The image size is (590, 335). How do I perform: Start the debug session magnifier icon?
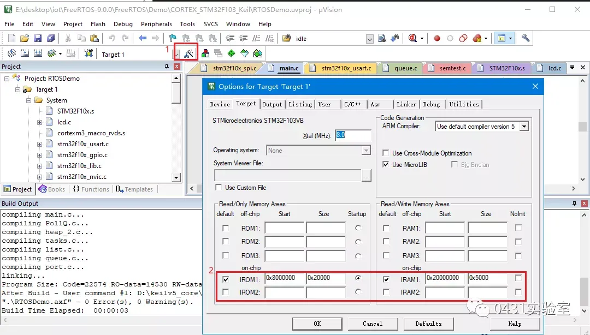pos(413,38)
